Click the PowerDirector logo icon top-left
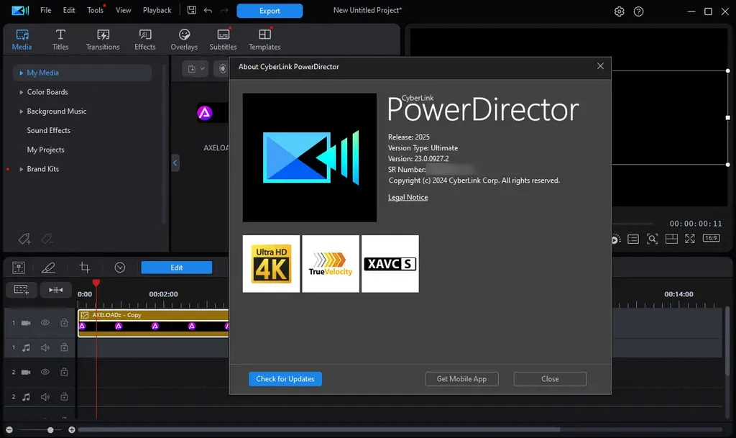 pyautogui.click(x=20, y=10)
